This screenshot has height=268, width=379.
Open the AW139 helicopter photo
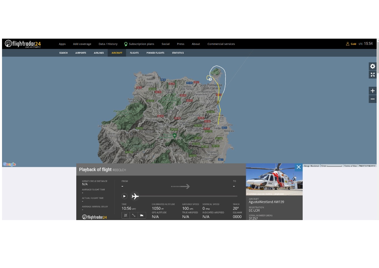coord(274,179)
